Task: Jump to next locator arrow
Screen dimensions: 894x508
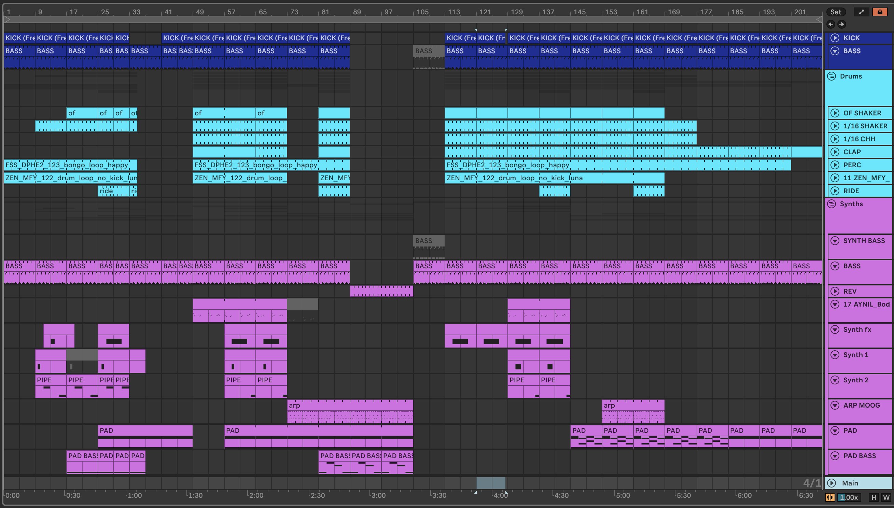Action: (x=842, y=24)
